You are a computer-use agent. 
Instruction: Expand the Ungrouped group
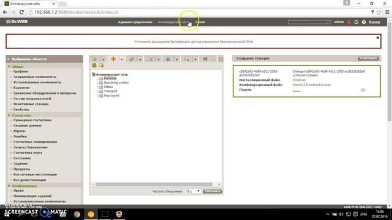[x=97, y=95]
